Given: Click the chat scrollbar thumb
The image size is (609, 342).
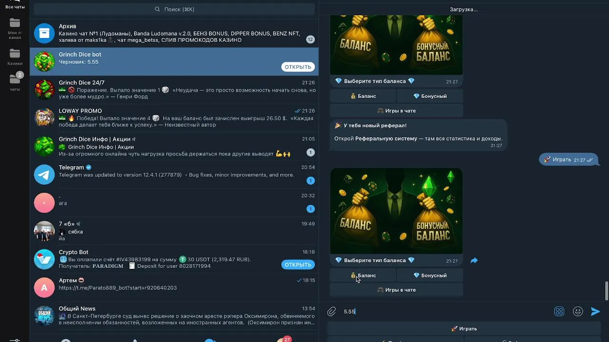Looking at the screenshot, I should (606, 291).
